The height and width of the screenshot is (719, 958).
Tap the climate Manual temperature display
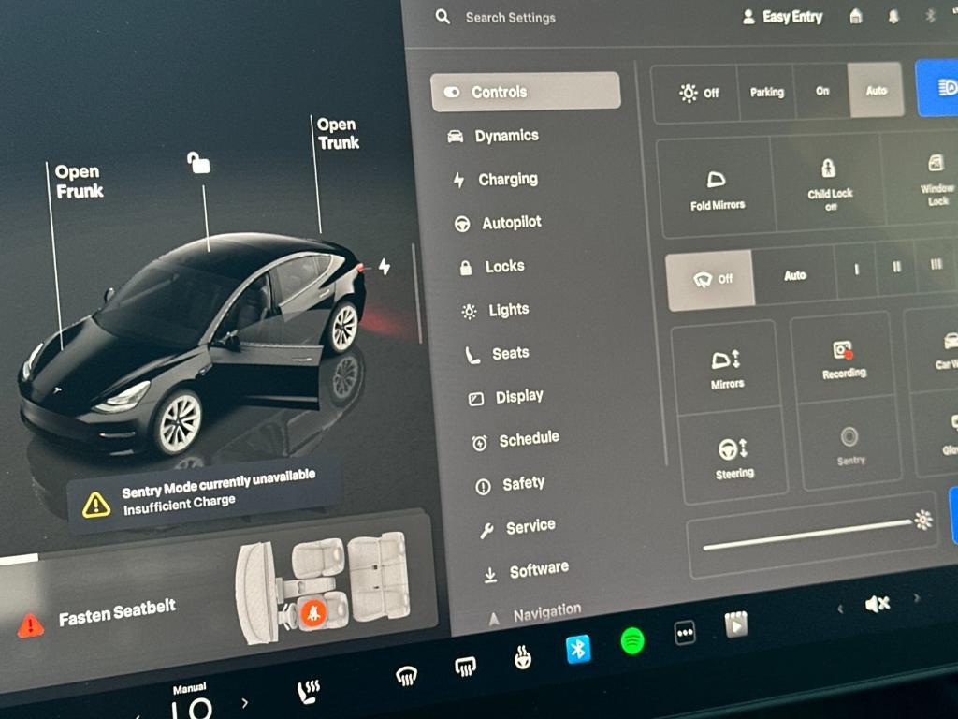(x=190, y=702)
